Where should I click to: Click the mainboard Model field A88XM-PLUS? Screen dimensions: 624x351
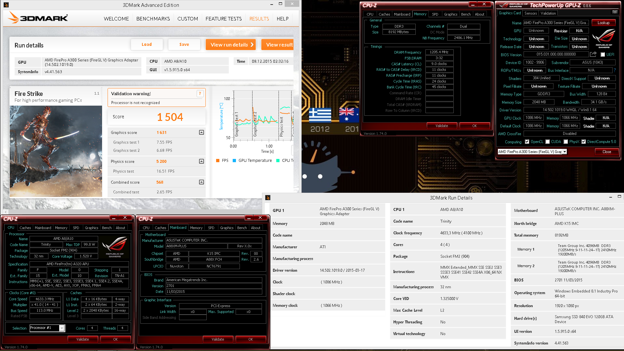(x=196, y=246)
